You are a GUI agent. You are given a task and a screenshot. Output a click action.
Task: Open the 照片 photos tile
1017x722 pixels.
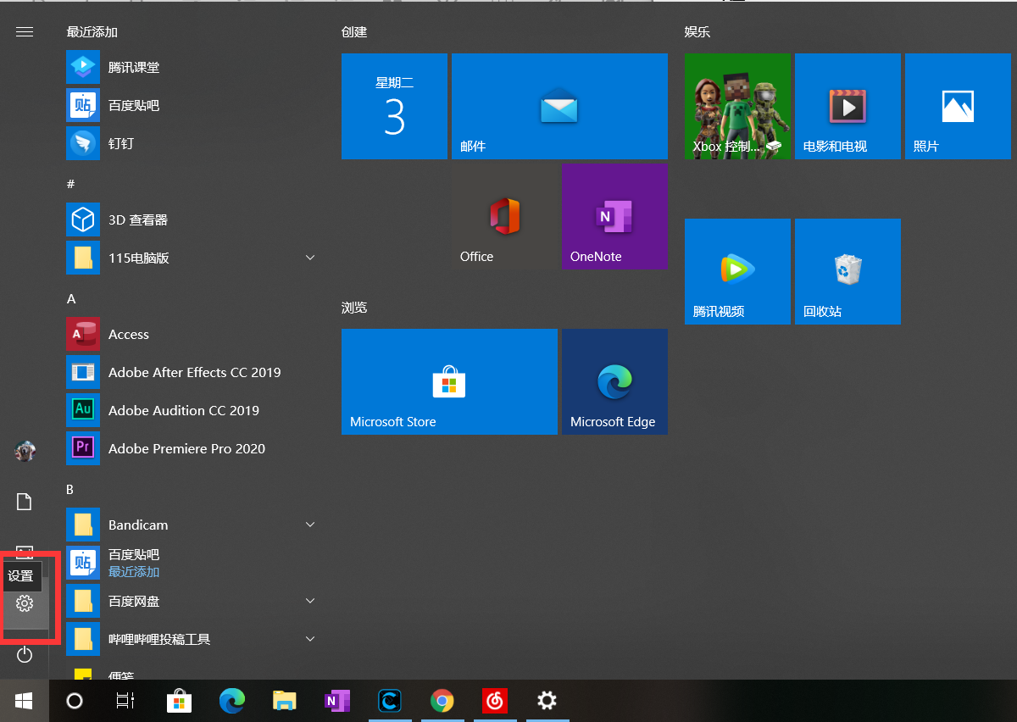coord(958,106)
